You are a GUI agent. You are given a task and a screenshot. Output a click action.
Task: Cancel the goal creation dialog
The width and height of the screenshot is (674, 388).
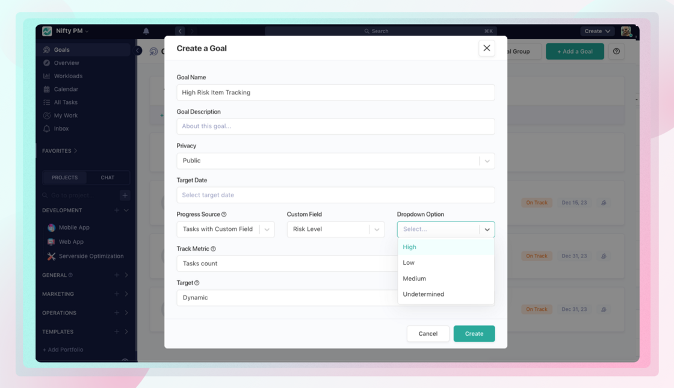[428, 334]
